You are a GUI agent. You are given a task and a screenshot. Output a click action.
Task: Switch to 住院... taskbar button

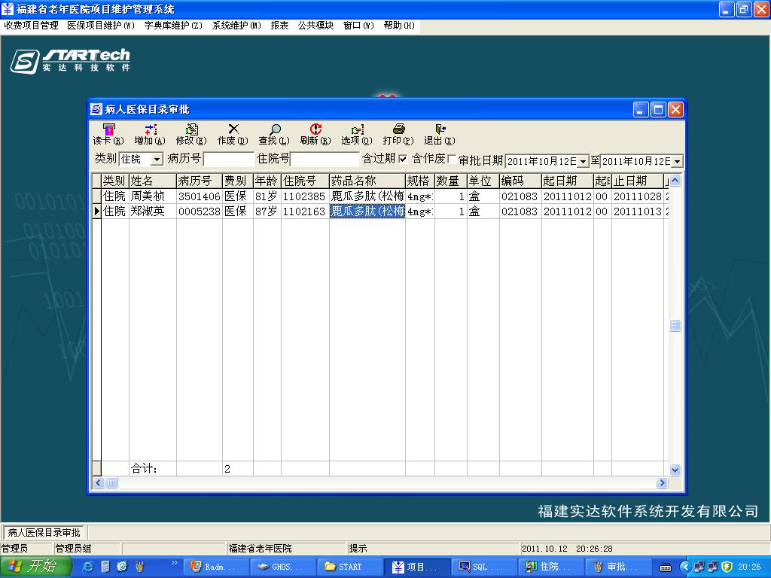click(x=551, y=567)
